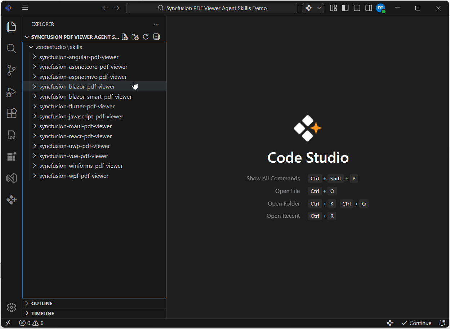The image size is (450, 329).
Task: Select the syncfusion-winforms-pdf-viewer folder
Action: [x=94, y=166]
